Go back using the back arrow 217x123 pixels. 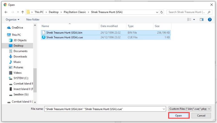point(6,12)
